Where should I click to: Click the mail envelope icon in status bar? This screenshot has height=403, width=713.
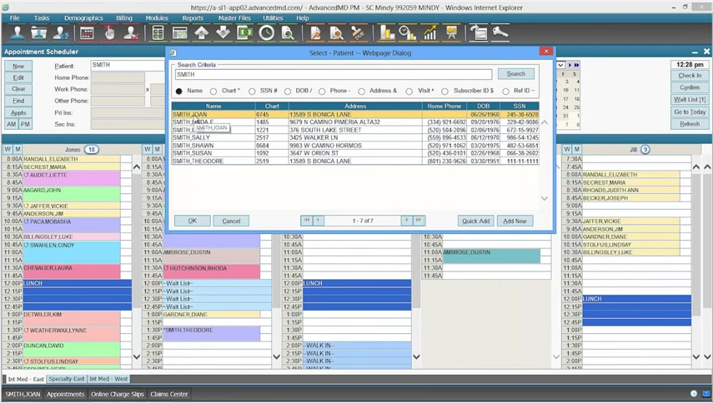click(x=705, y=394)
